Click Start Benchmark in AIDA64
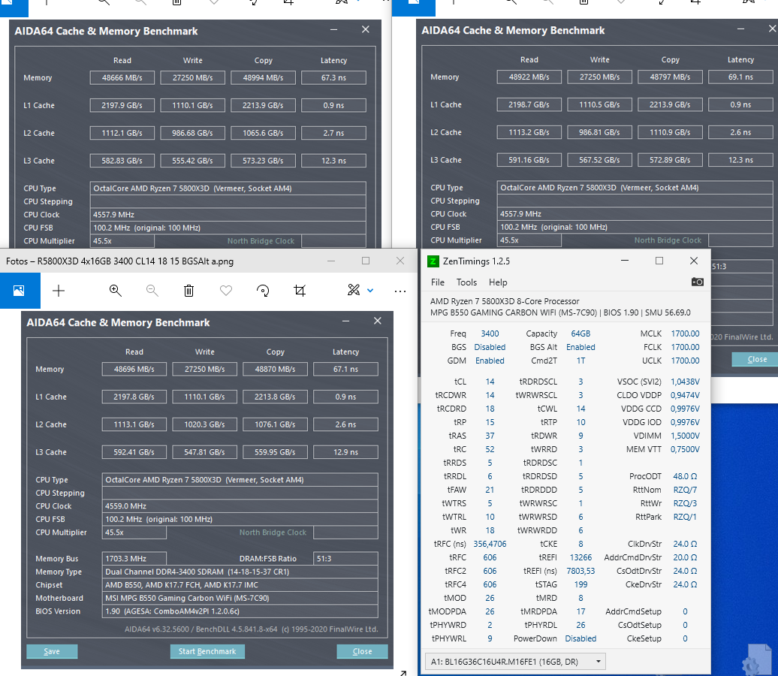 [207, 651]
